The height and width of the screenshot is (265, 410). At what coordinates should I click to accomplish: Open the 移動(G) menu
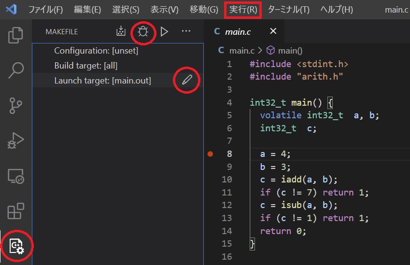tap(204, 10)
